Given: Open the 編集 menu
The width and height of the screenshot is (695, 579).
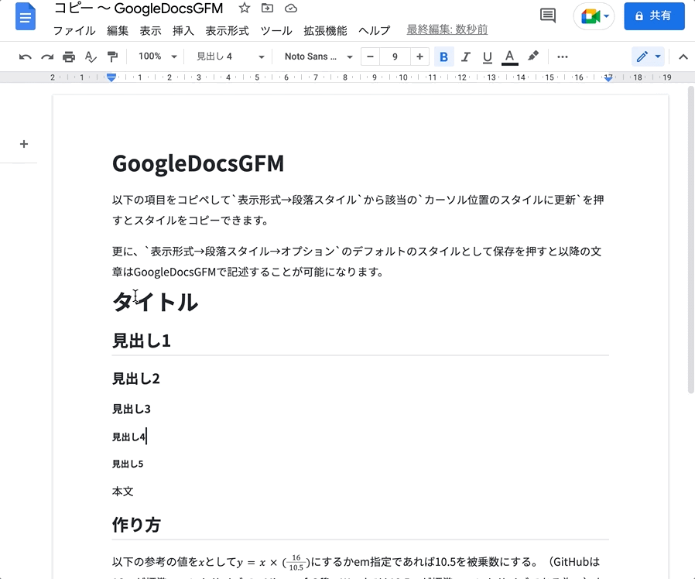Looking at the screenshot, I should (x=118, y=31).
